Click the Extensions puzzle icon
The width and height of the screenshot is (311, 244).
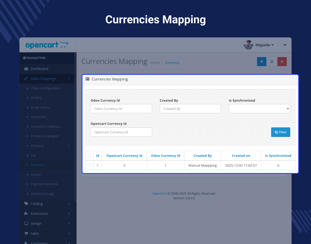[x=26, y=213]
